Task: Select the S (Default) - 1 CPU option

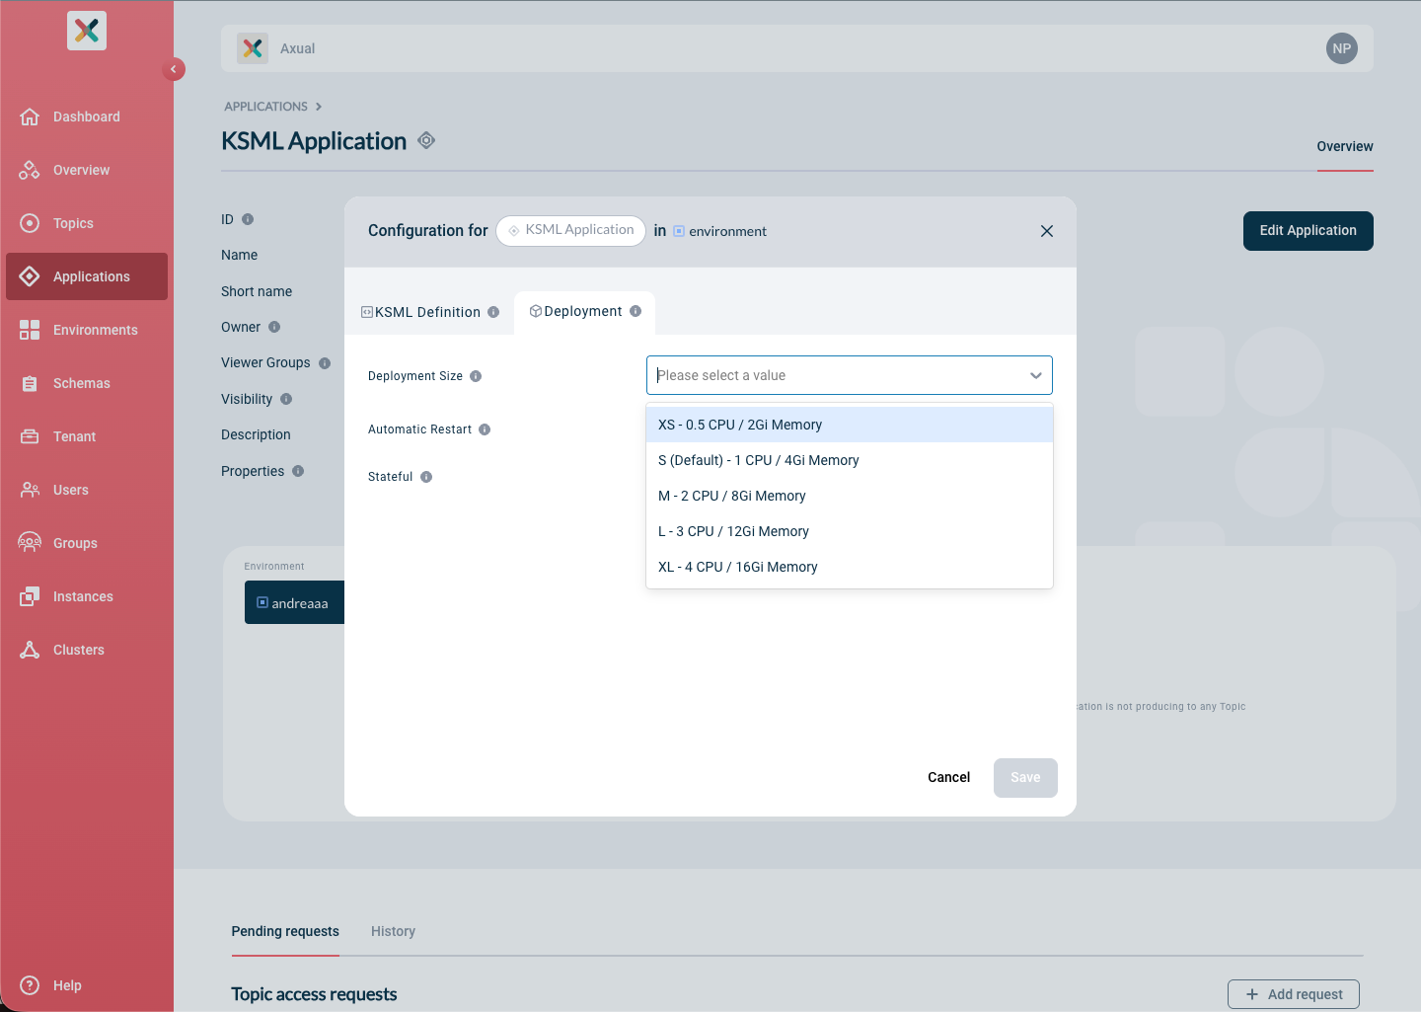Action: click(759, 460)
